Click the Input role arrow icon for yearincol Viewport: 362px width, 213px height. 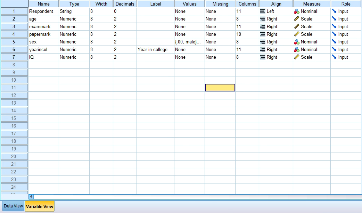point(334,49)
